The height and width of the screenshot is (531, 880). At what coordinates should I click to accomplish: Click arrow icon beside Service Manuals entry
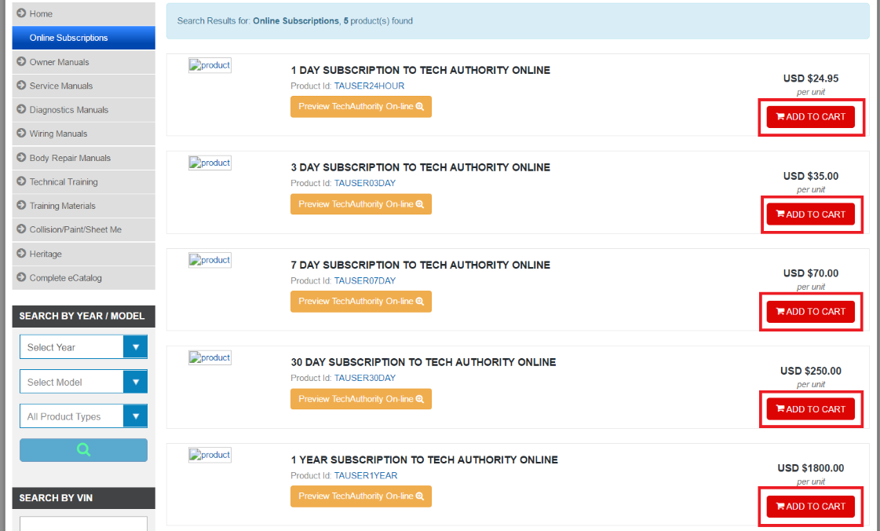(20, 86)
